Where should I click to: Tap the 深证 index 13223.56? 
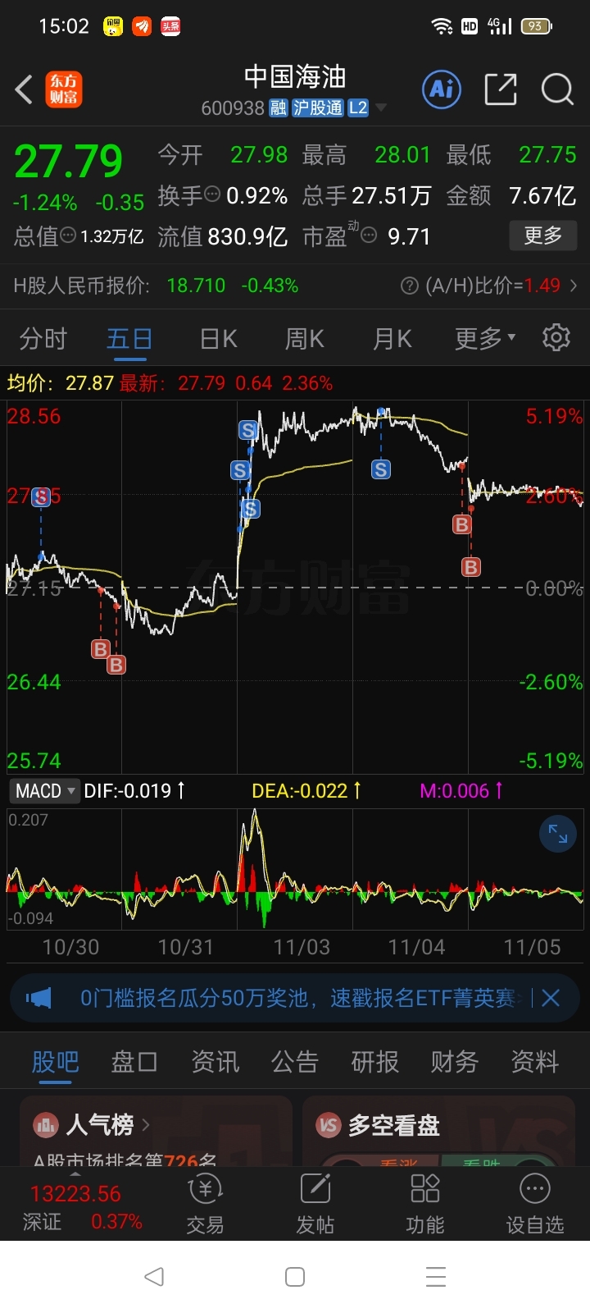75,1194
